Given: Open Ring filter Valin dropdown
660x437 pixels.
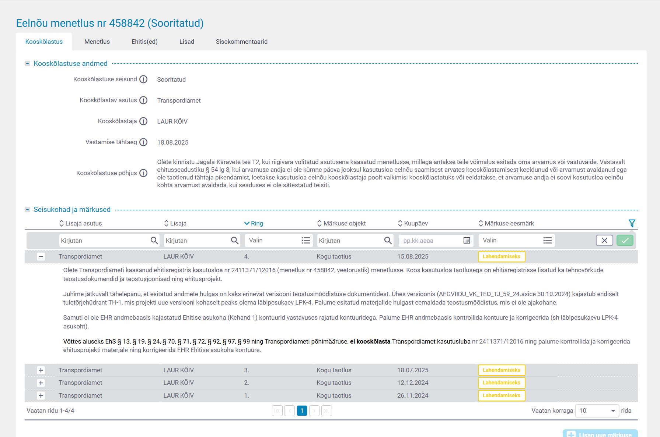Looking at the screenshot, I should (279, 241).
